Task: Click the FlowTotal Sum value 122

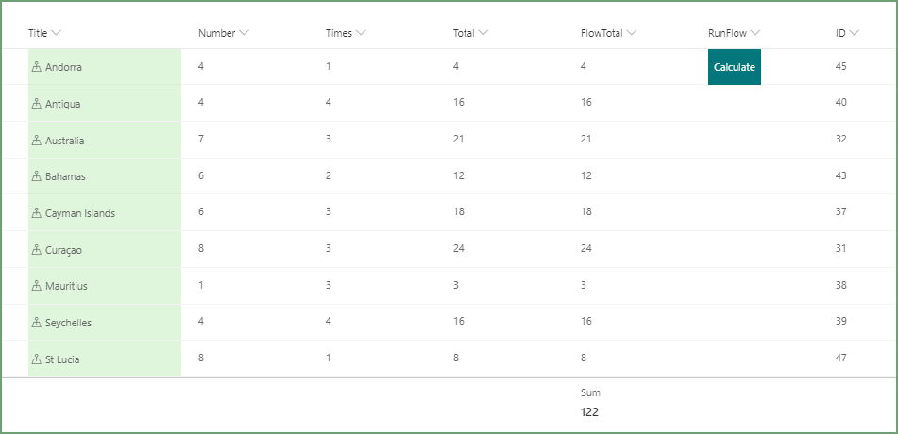Action: point(589,412)
